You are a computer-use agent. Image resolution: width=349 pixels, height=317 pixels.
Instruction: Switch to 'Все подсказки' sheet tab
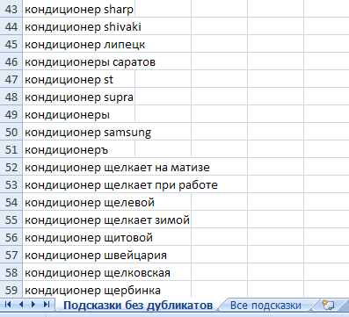(x=265, y=306)
